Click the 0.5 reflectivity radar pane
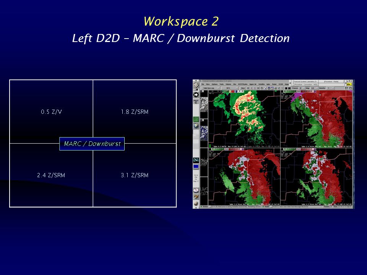367x275 pixels. tap(244, 119)
